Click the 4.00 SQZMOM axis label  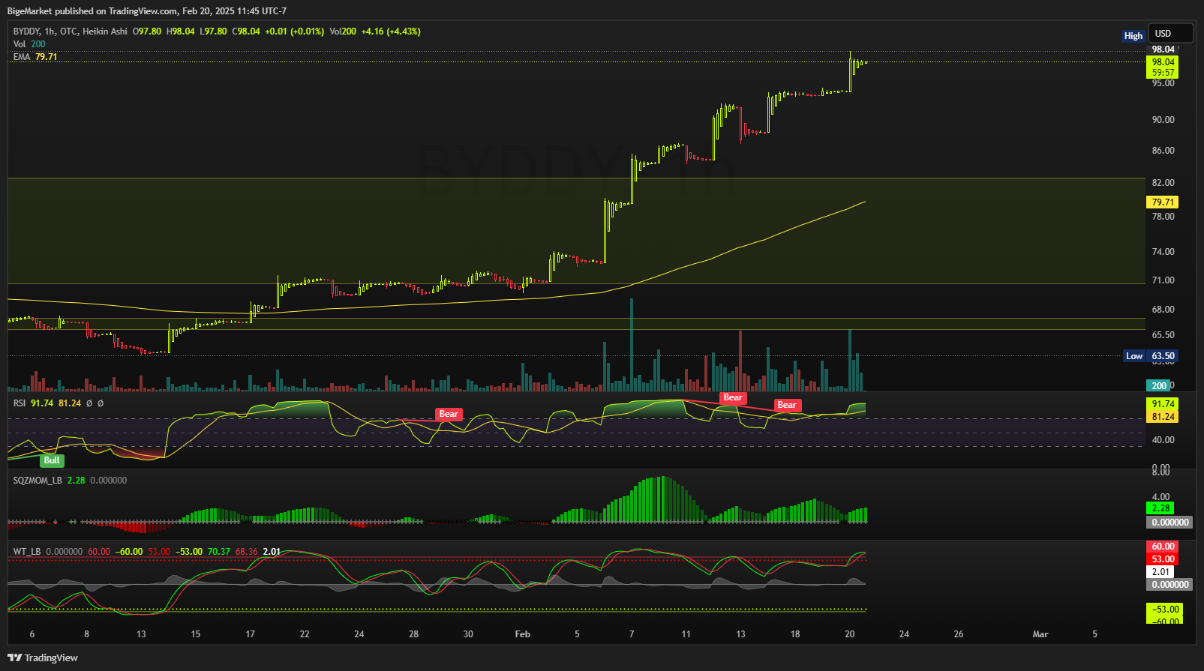pos(1160,497)
